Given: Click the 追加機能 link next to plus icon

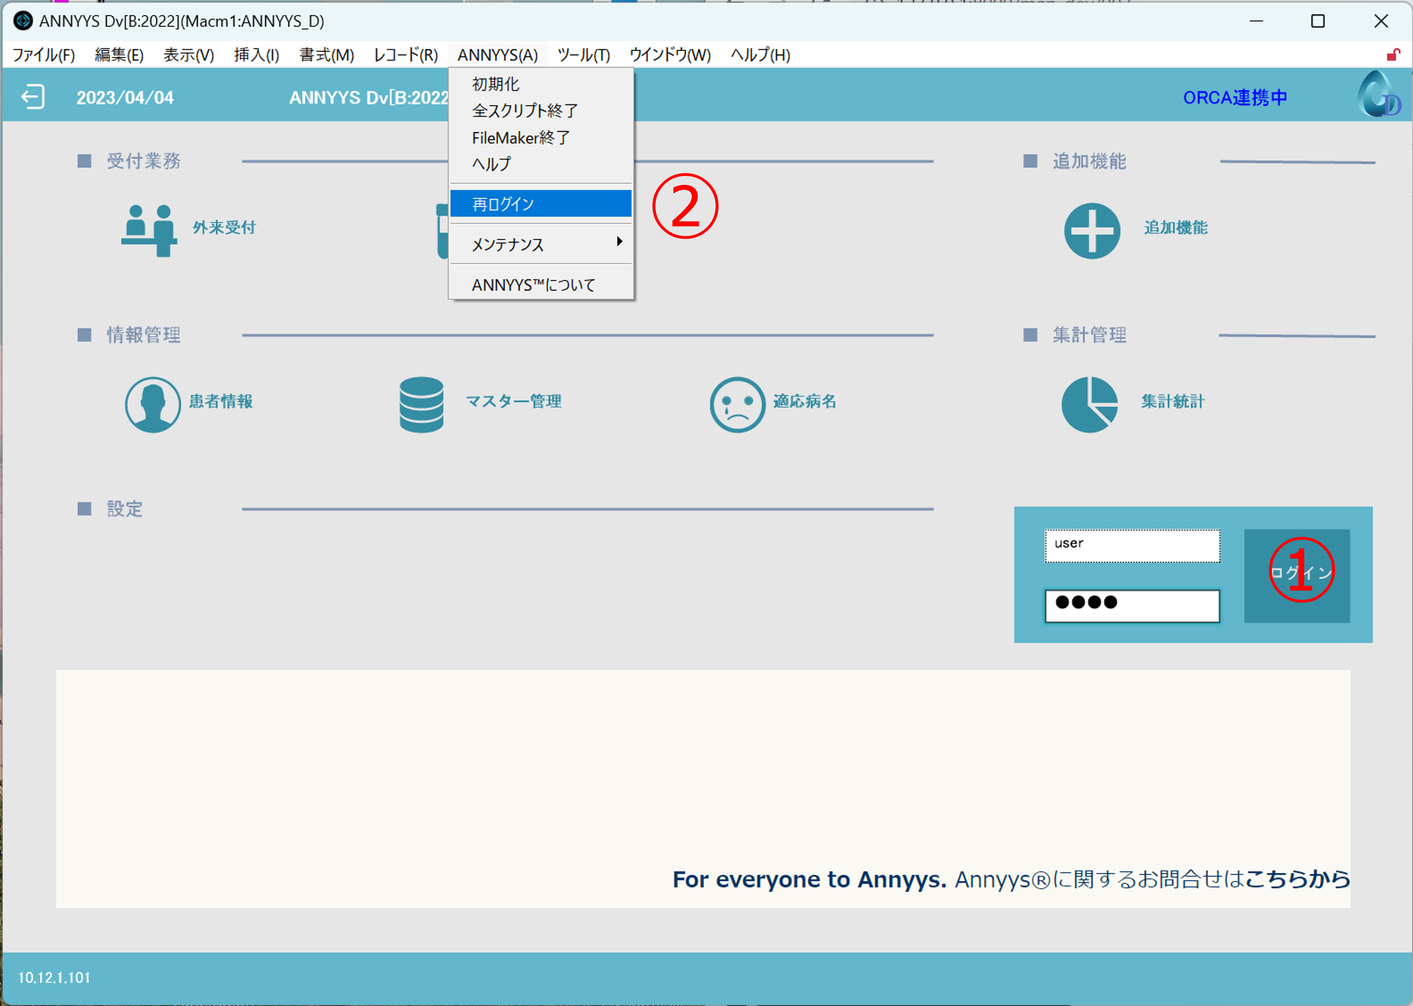Looking at the screenshot, I should pyautogui.click(x=1176, y=227).
